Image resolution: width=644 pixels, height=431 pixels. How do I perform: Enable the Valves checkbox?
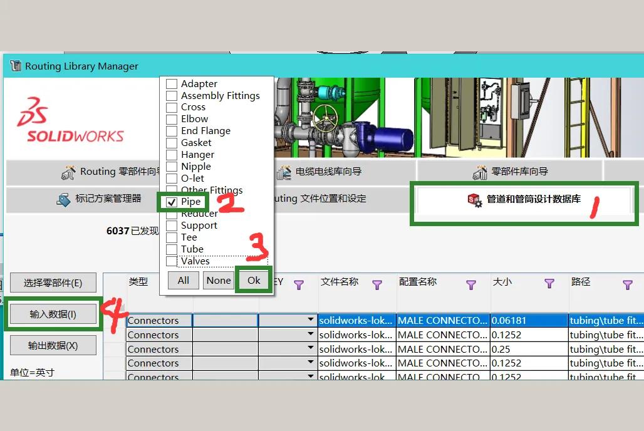tap(170, 261)
